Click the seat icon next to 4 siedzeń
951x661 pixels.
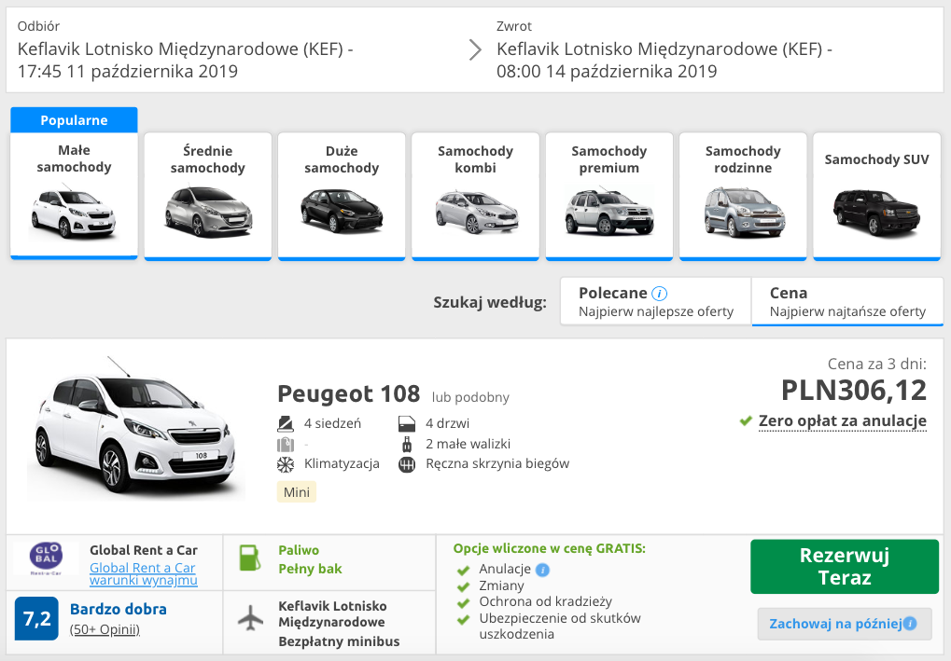tap(286, 423)
